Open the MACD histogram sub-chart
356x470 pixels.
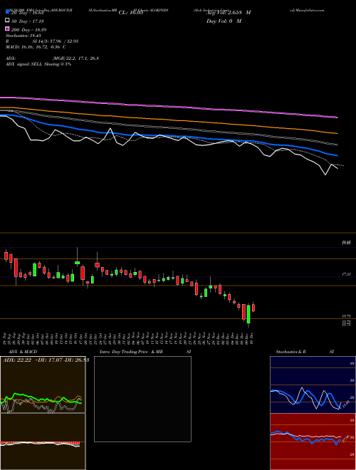pos(43,442)
